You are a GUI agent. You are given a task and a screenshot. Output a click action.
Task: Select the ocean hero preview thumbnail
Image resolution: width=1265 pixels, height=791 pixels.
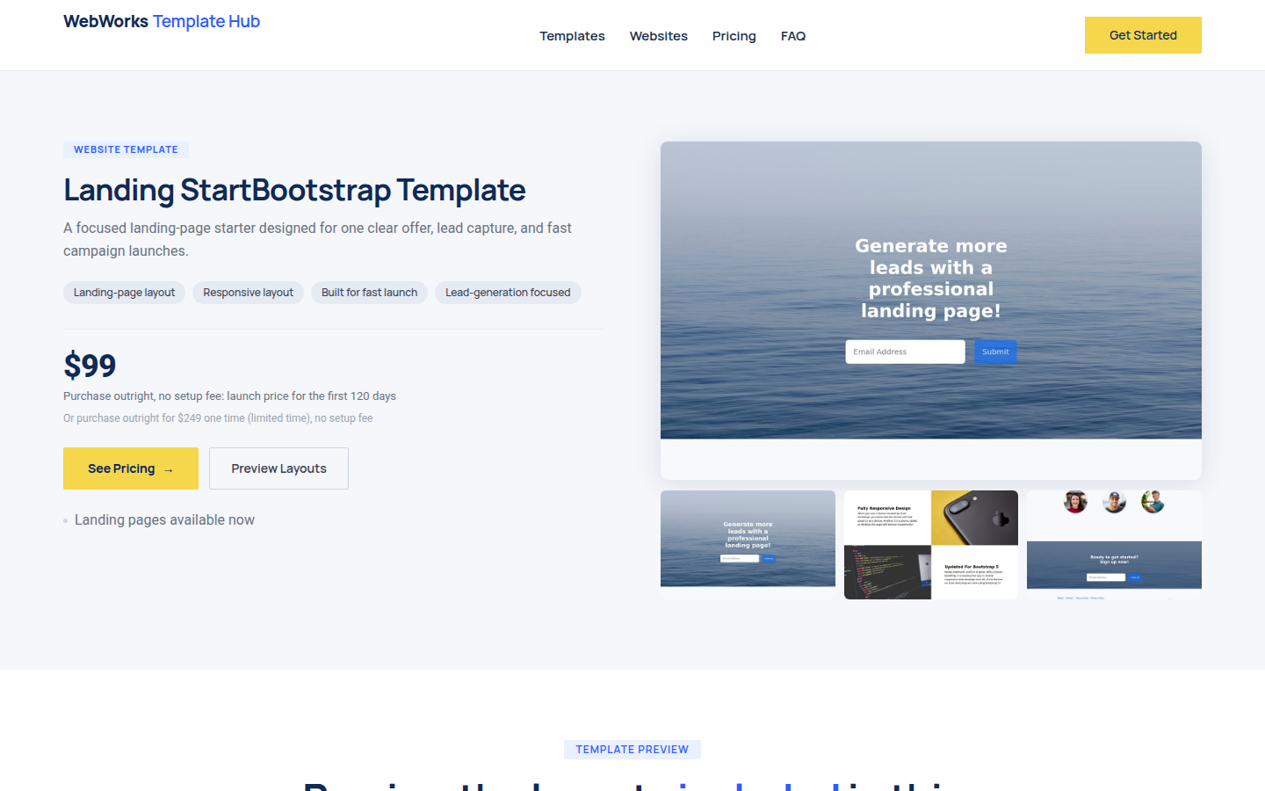[x=748, y=545]
